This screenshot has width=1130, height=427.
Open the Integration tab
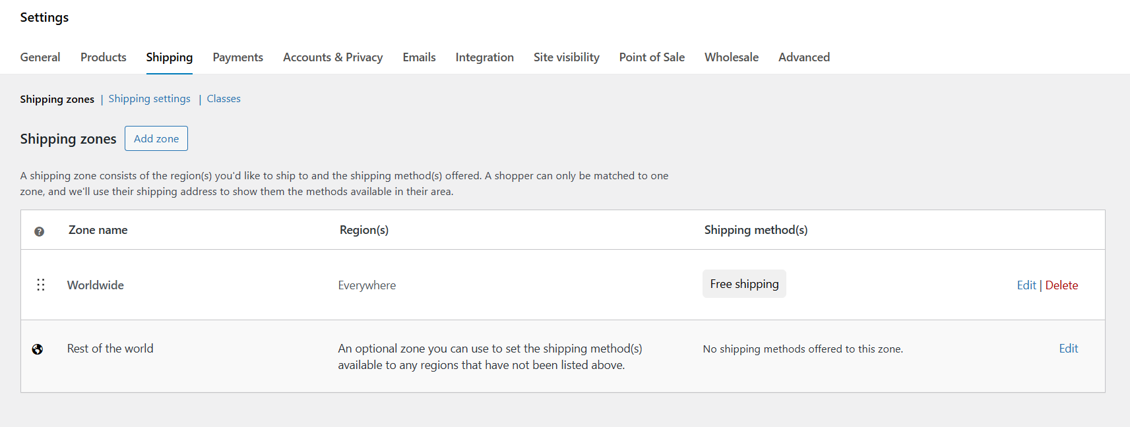coord(485,57)
